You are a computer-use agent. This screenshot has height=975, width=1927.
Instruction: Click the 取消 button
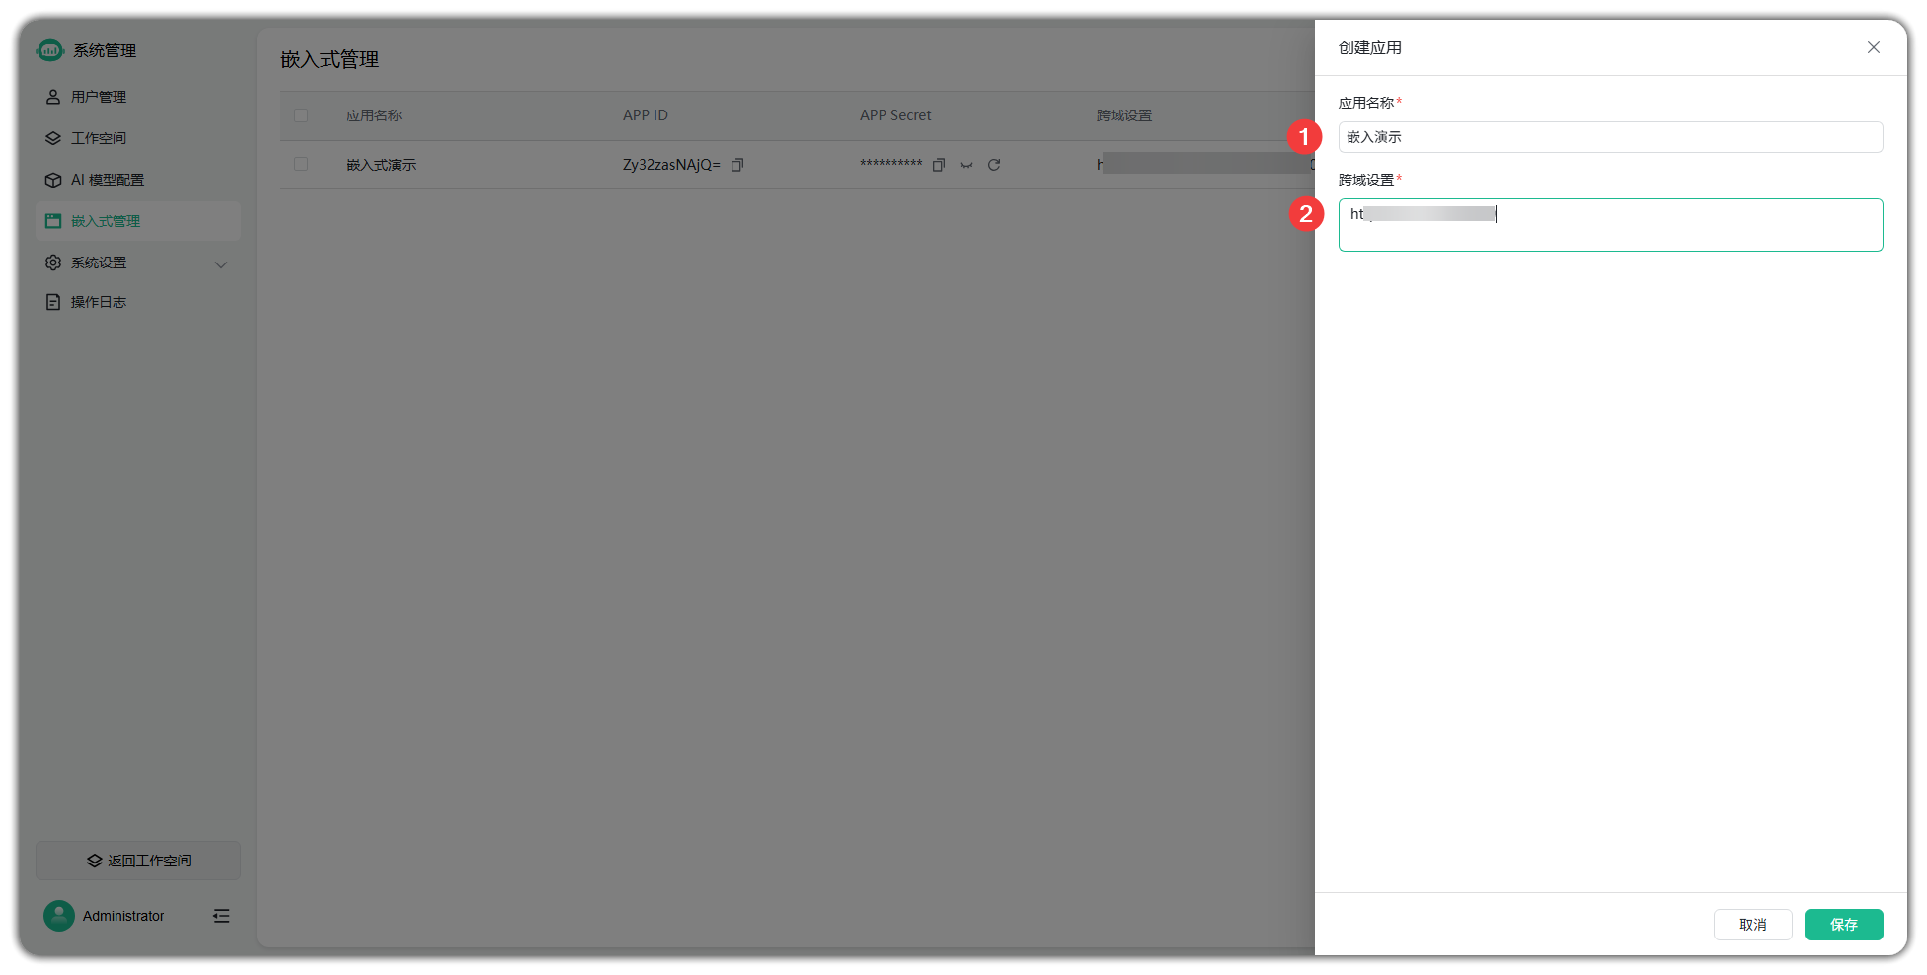1752,925
